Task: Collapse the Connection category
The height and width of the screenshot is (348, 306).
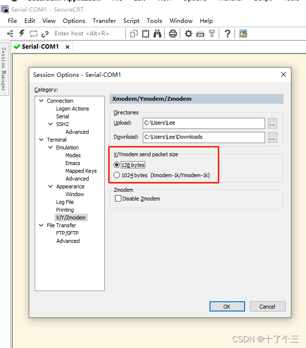Action: click(x=41, y=101)
